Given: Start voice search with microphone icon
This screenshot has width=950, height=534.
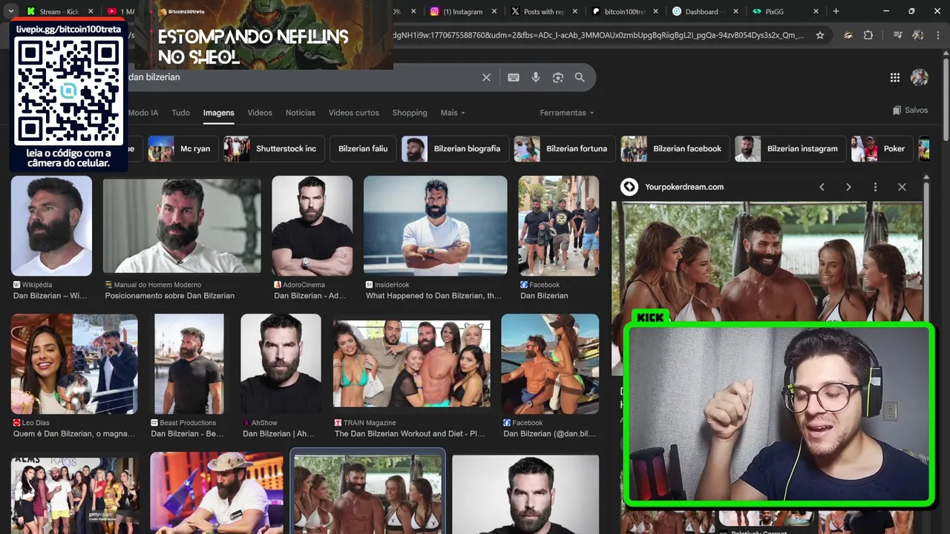Looking at the screenshot, I should (536, 77).
